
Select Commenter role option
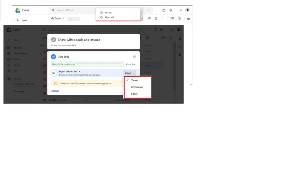(x=138, y=87)
